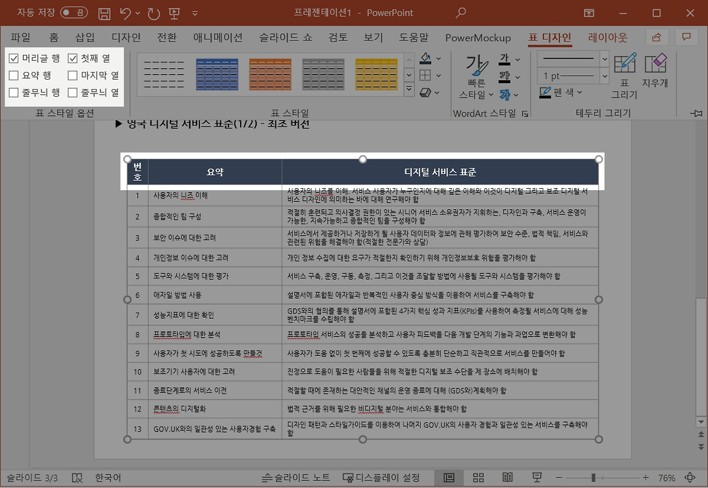Uncheck the 첫째 열 checkbox
This screenshot has height=488, width=708.
(72, 58)
